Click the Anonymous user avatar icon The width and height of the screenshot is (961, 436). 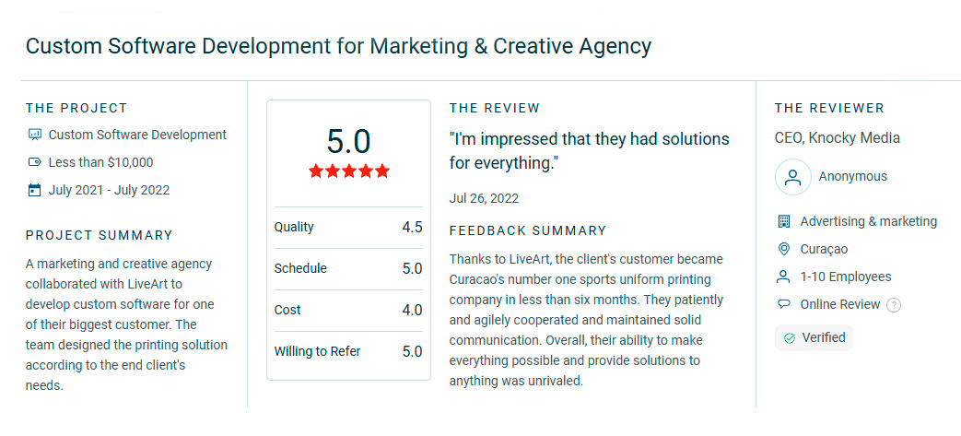[x=793, y=177]
